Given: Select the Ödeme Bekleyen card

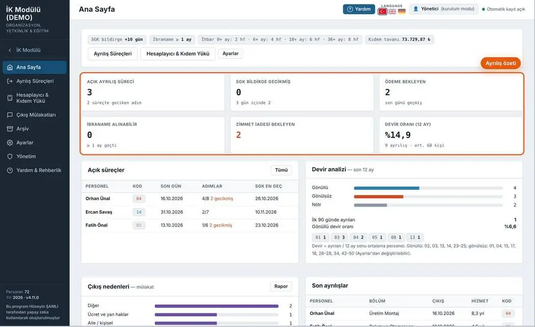Looking at the screenshot, I should click(451, 92).
